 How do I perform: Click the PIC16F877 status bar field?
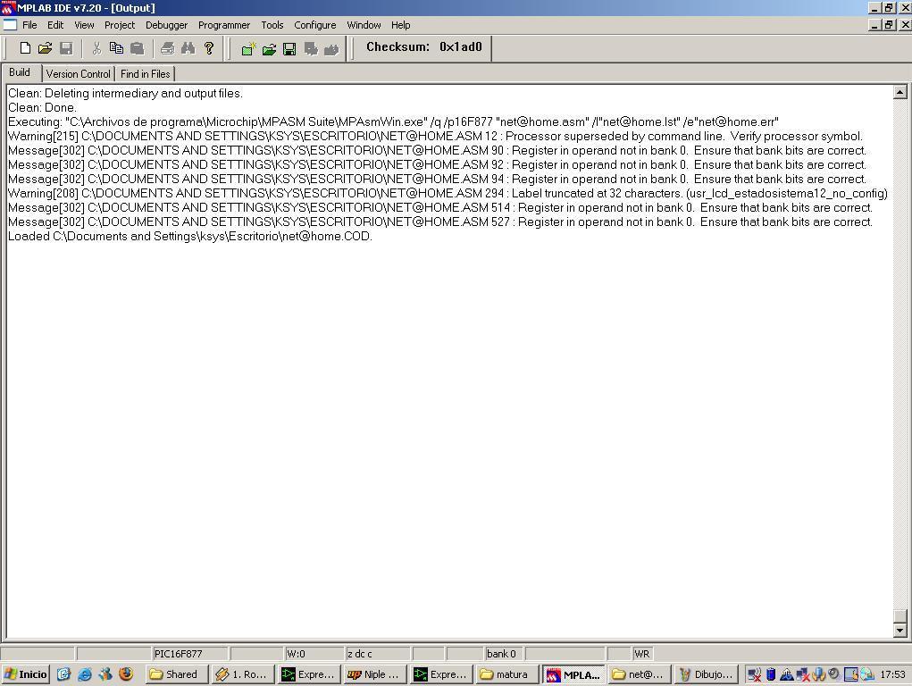(x=189, y=654)
